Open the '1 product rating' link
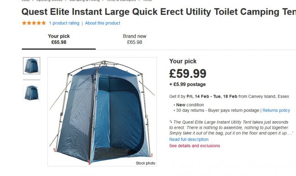Image resolution: width=296 pixels, height=176 pixels. pyautogui.click(x=64, y=23)
